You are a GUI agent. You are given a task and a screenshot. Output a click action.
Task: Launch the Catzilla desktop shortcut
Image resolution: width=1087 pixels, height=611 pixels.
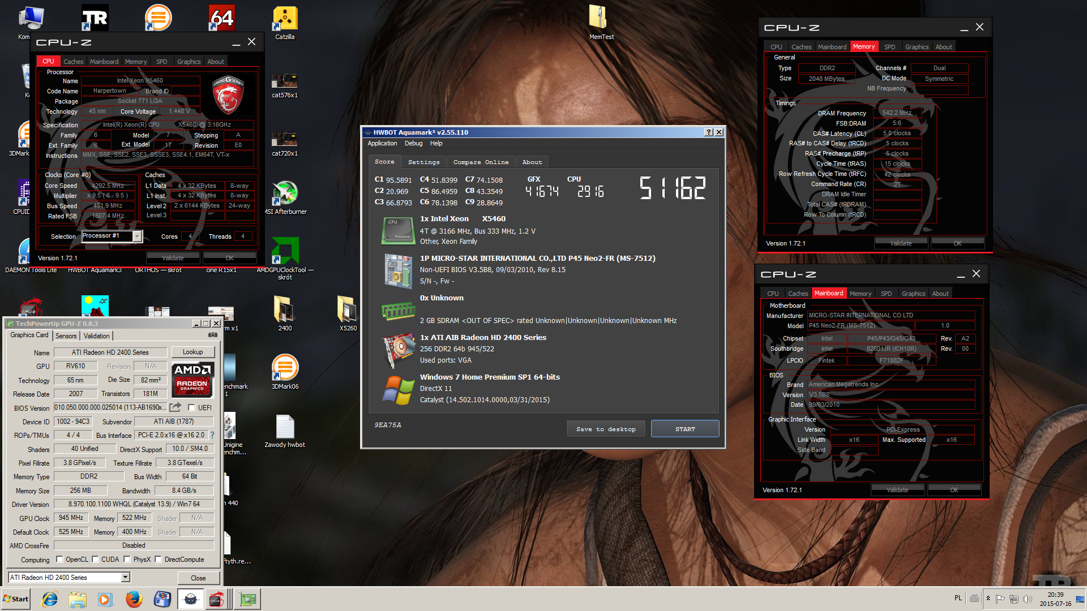tap(285, 23)
